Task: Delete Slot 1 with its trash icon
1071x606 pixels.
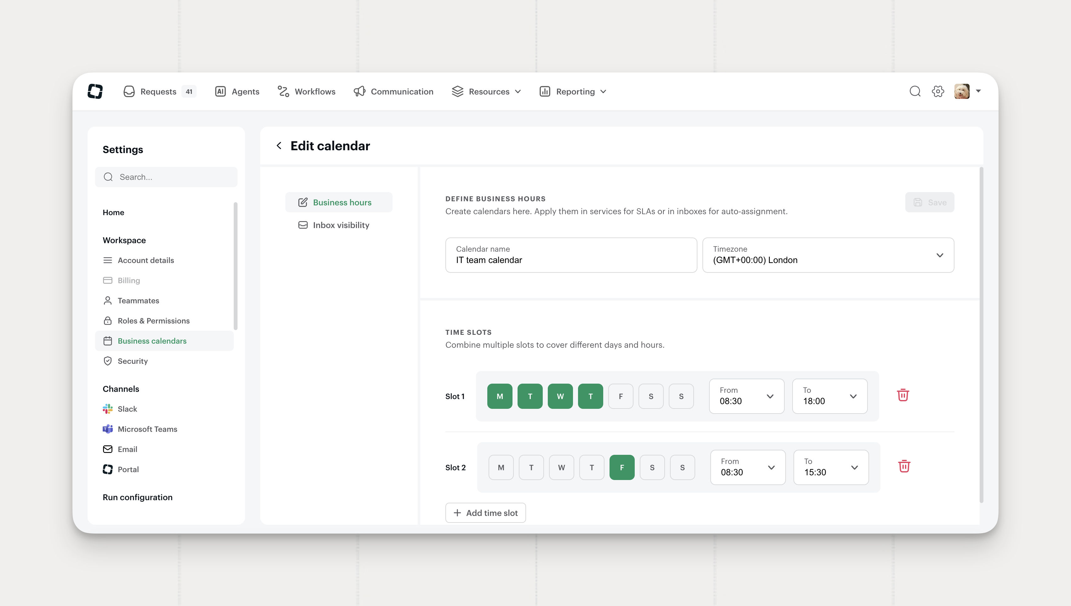Action: click(902, 395)
